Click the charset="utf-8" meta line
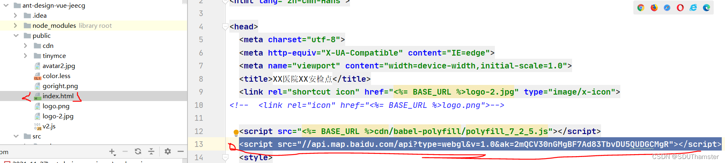This screenshot has width=725, height=163. [292, 40]
